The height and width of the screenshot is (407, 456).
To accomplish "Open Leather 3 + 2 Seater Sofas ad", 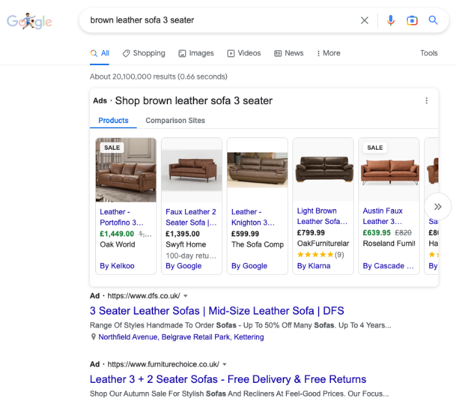I will point(228,379).
